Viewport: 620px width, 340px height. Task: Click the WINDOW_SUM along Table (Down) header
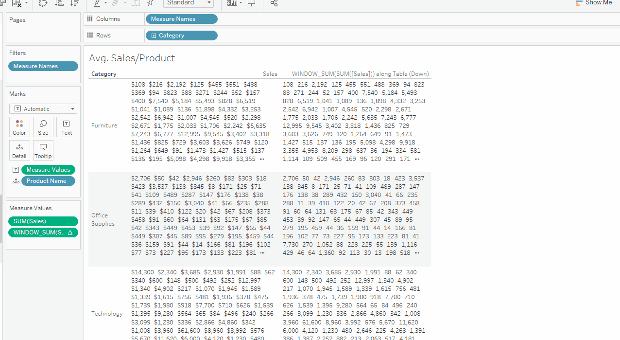point(360,74)
